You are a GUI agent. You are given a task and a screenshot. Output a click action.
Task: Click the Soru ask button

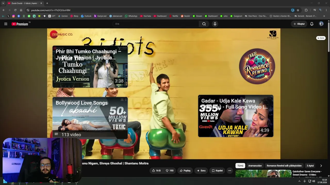click(201, 171)
